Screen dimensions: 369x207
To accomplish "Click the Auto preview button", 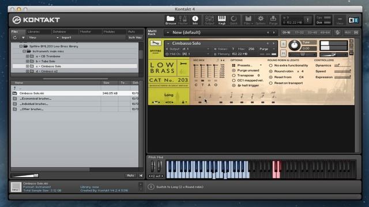I will pos(130,175).
